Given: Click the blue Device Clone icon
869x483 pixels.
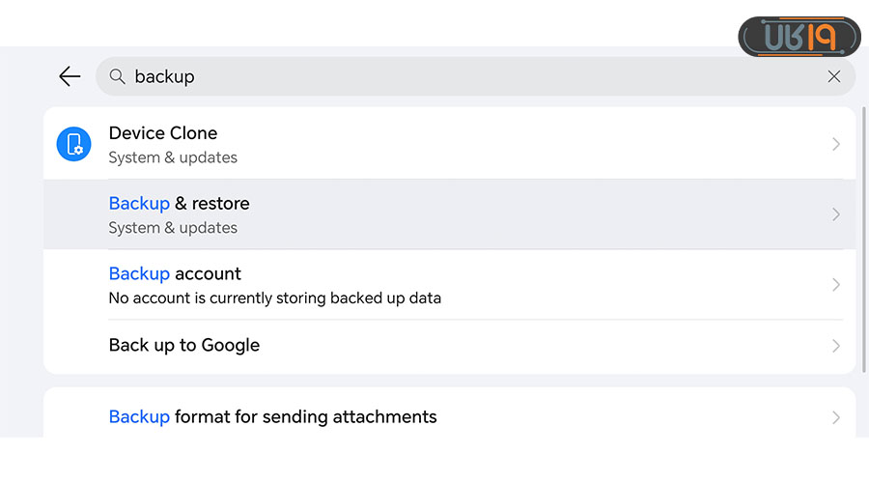Looking at the screenshot, I should pos(73,144).
